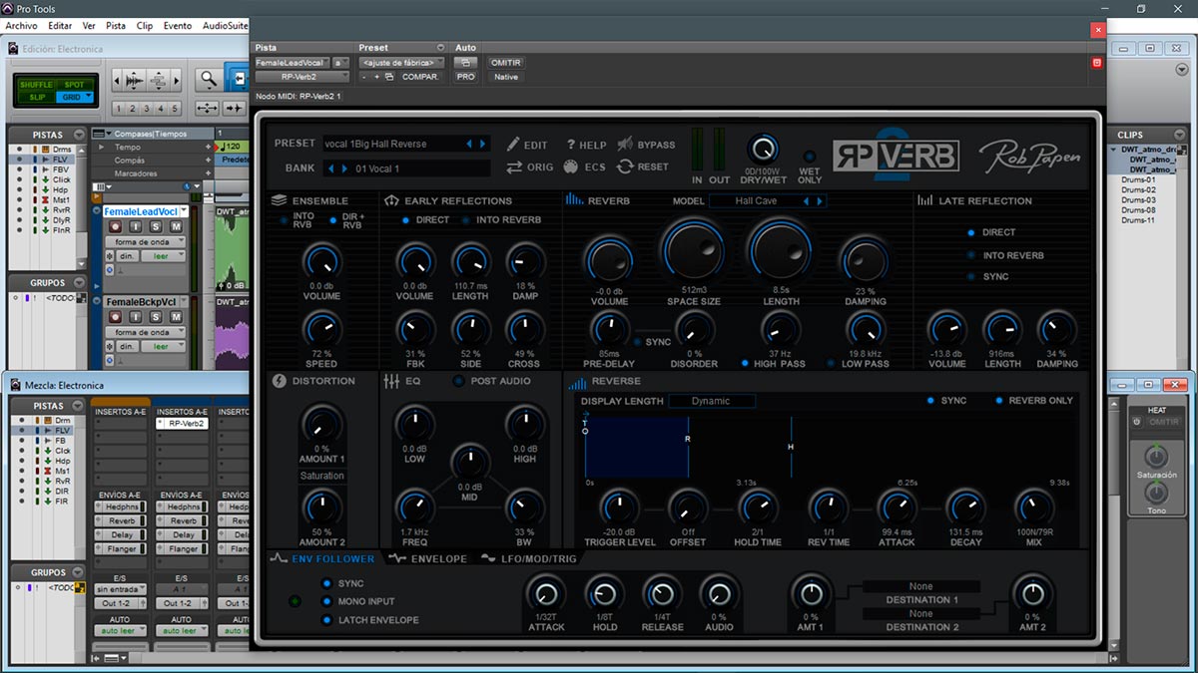
Task: Open the AudioSuite menu
Action: (x=225, y=26)
